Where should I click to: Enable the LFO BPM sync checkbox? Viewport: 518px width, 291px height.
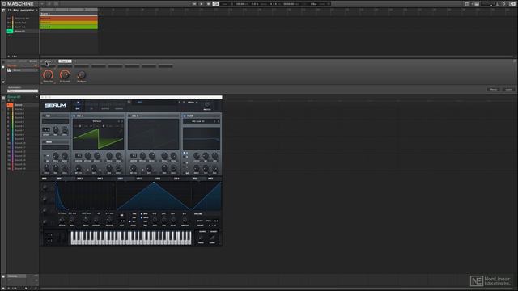[x=142, y=213]
